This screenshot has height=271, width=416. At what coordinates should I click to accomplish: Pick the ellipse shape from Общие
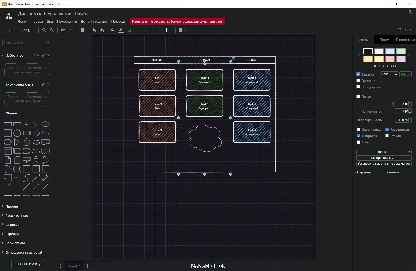click(x=46, y=124)
